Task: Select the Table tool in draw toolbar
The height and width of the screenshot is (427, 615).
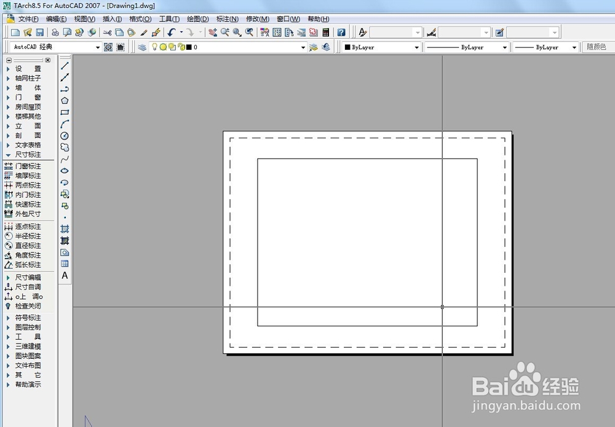Action: click(65, 264)
